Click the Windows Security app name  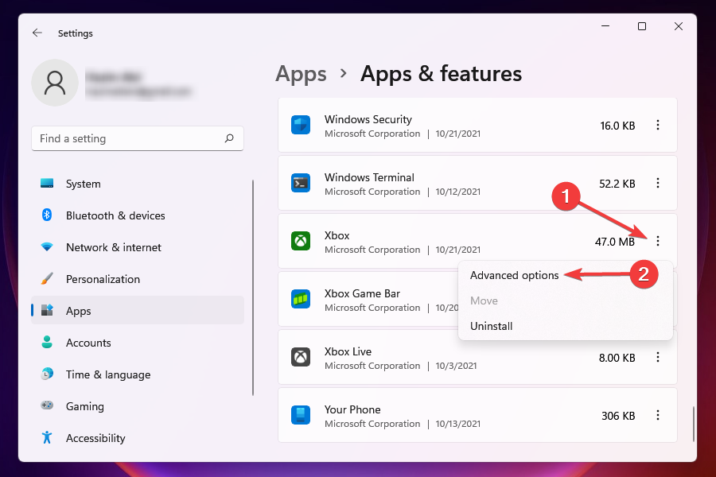coord(368,119)
